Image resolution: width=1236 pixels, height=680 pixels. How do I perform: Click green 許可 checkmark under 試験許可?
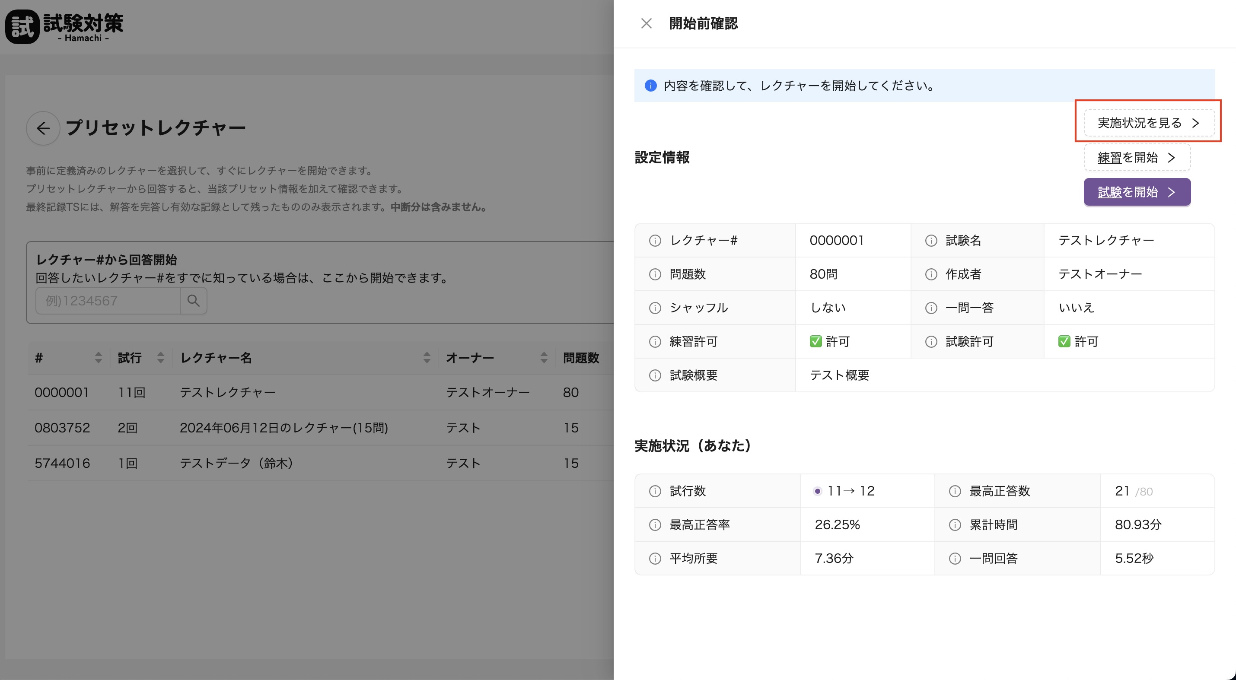(1064, 341)
